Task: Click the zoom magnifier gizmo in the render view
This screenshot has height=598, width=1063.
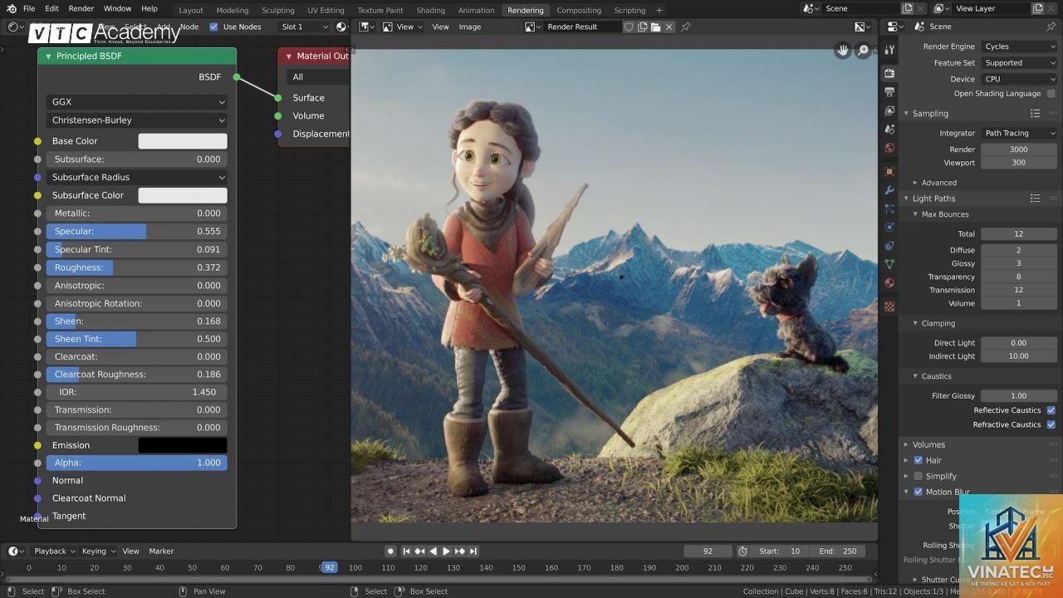Action: 864,51
